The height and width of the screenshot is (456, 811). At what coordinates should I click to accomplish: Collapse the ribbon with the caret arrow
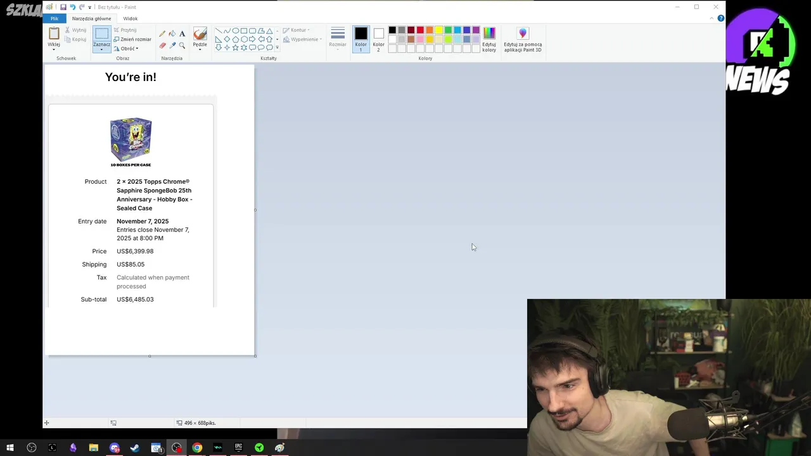pos(712,18)
